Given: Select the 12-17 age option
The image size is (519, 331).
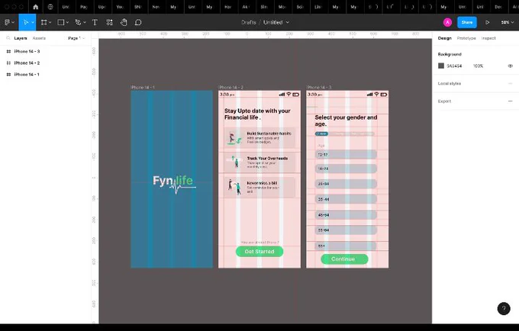Looking at the screenshot, I should click(x=346, y=154).
